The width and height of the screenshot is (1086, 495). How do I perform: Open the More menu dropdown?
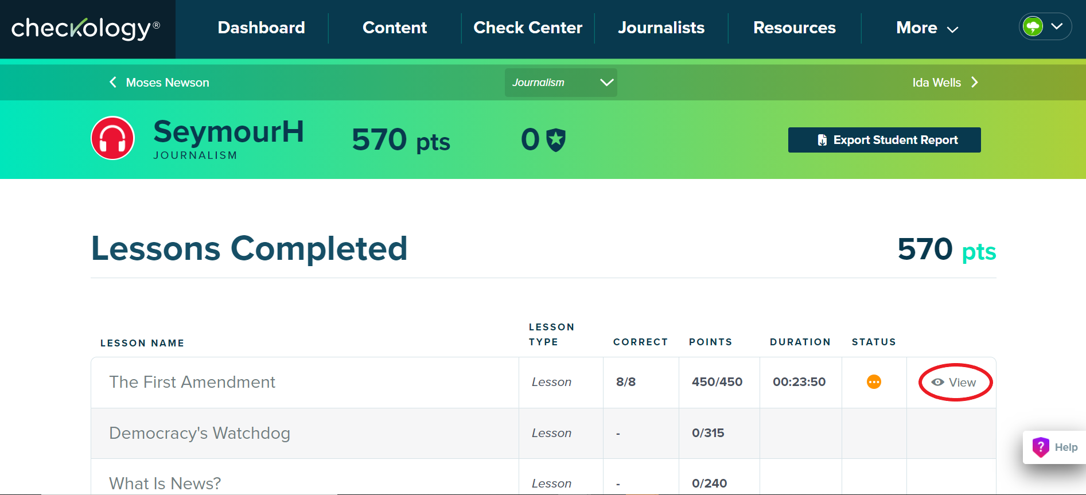927,28
